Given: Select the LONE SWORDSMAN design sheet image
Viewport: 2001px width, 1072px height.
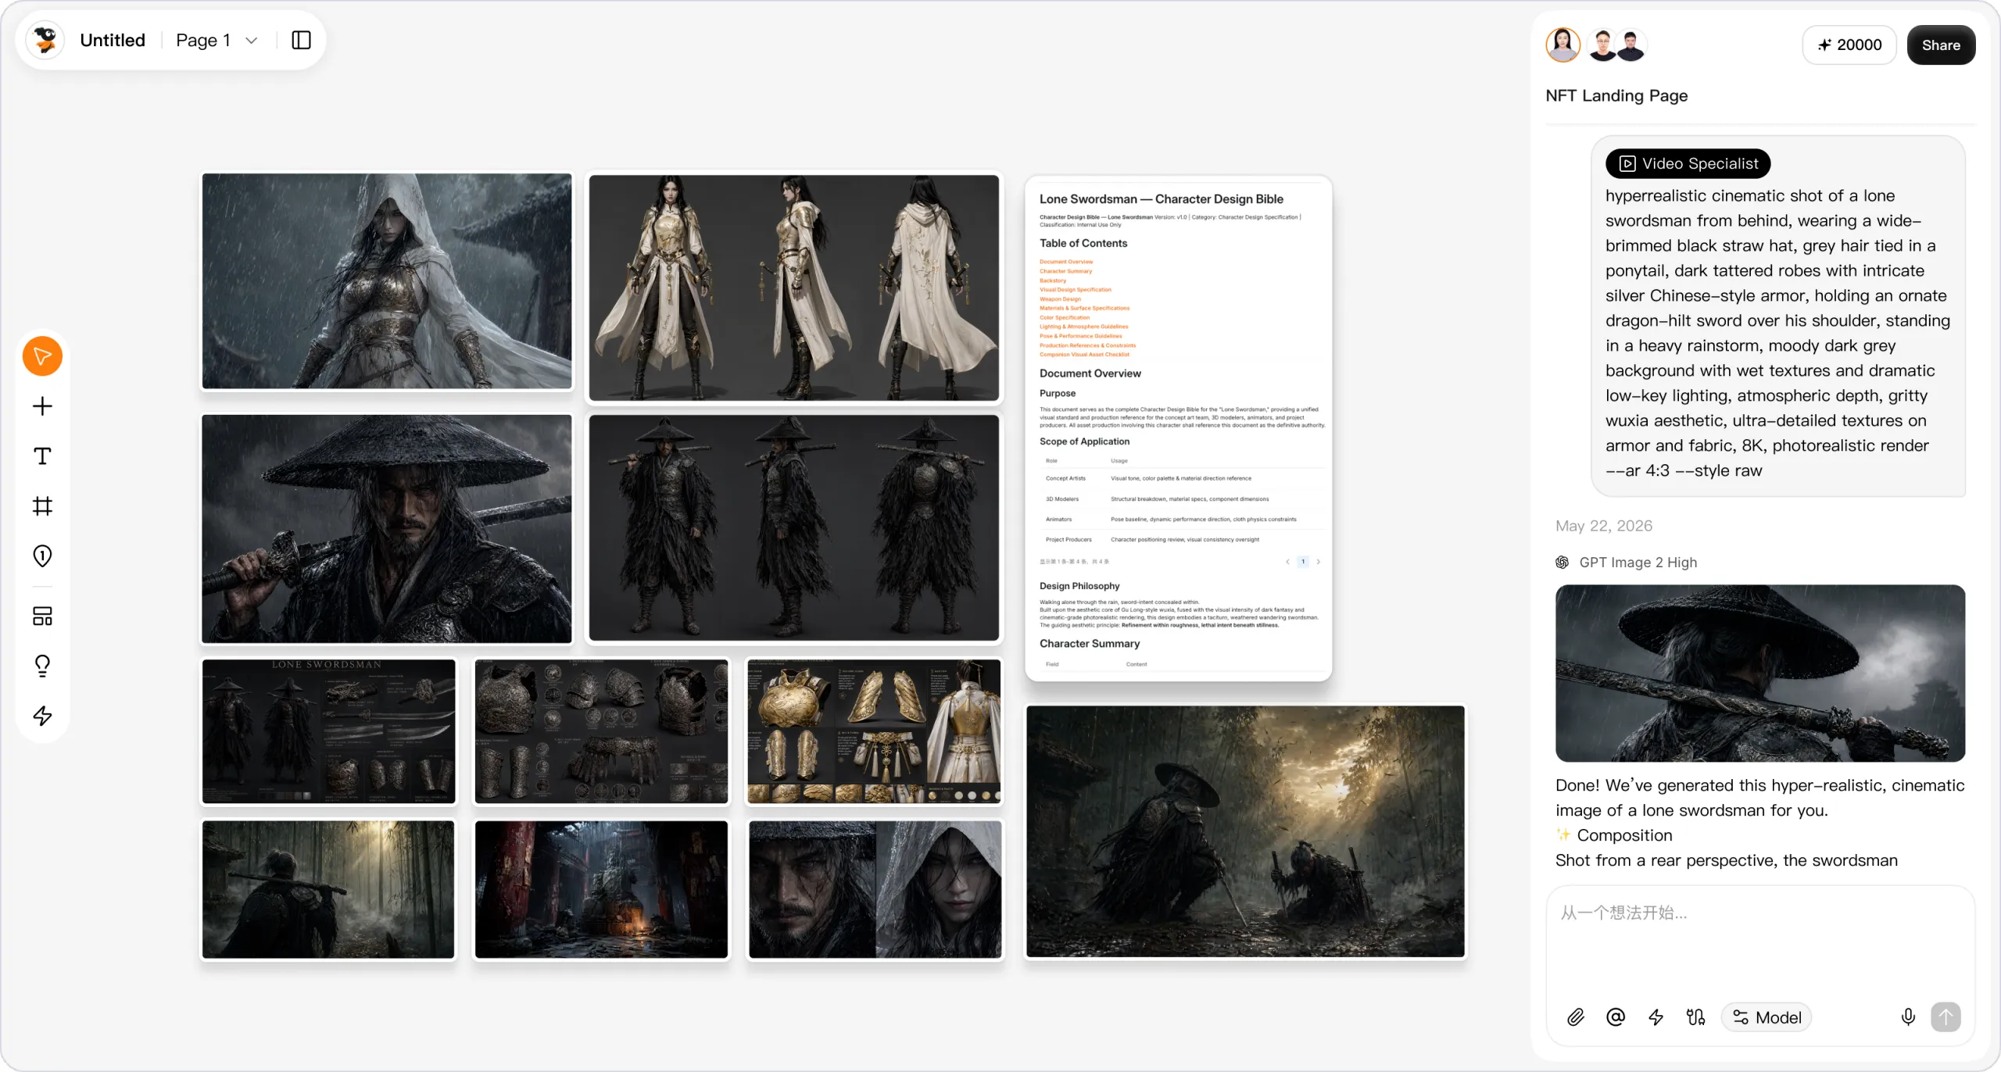Looking at the screenshot, I should click(x=328, y=731).
